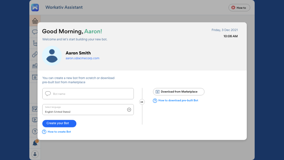
Task: Open the user profile icon in sidebar
Action: tap(35, 154)
